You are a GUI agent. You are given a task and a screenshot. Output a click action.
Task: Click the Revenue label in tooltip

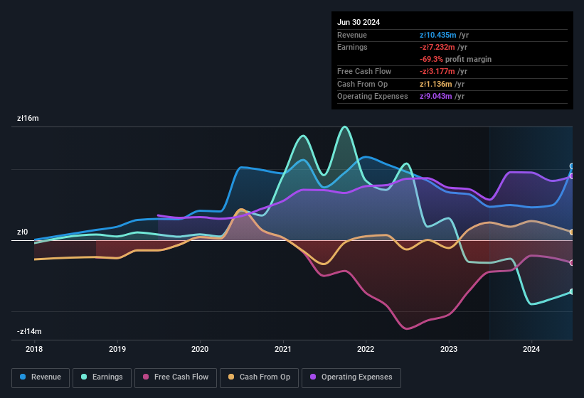click(352, 35)
